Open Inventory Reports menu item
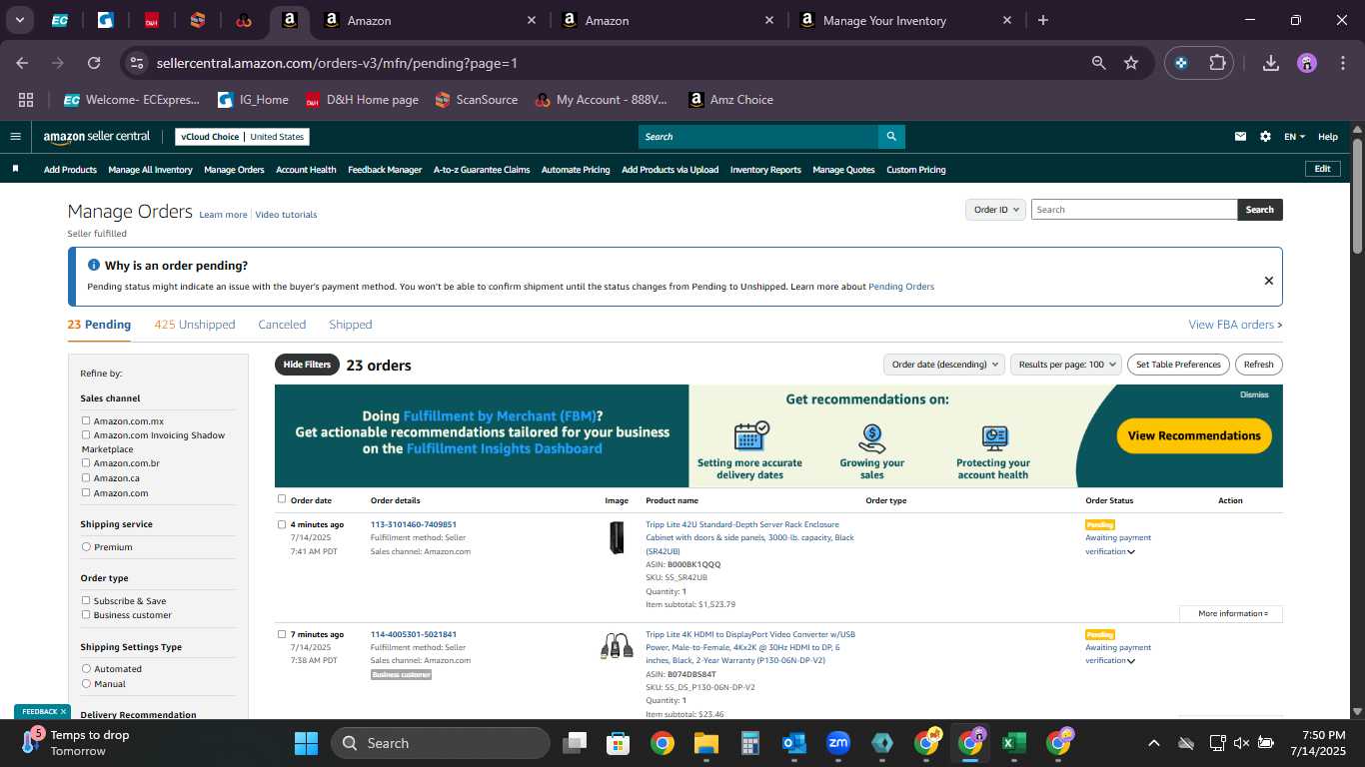Screen dimensions: 1365x767 (x=765, y=170)
